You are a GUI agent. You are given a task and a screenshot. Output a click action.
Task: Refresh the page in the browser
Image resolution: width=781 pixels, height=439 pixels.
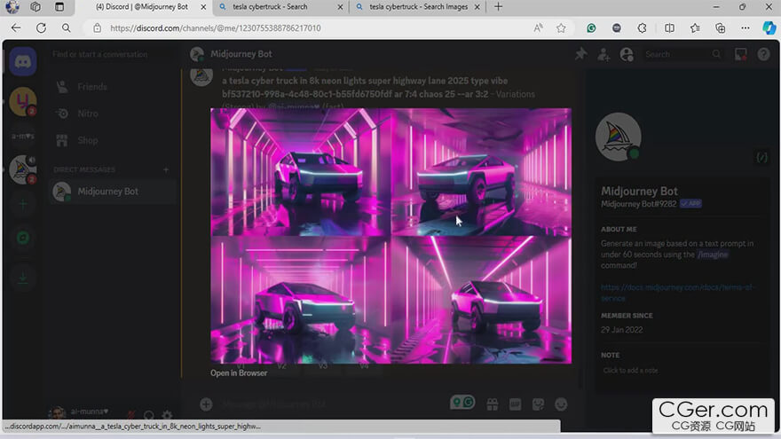(x=41, y=27)
